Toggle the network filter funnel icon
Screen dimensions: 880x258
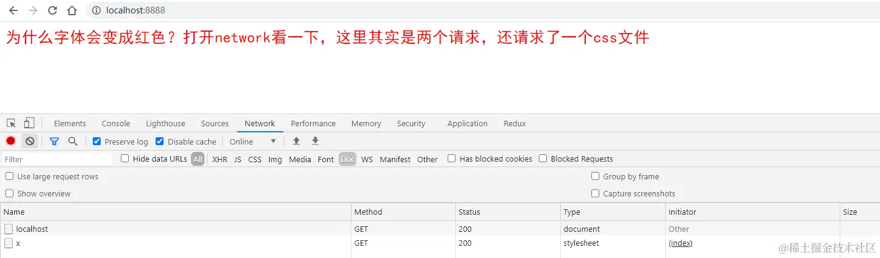click(x=54, y=141)
